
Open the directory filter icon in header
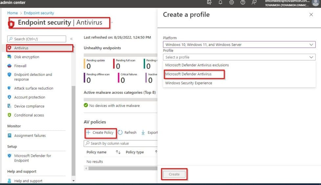click(209, 2)
